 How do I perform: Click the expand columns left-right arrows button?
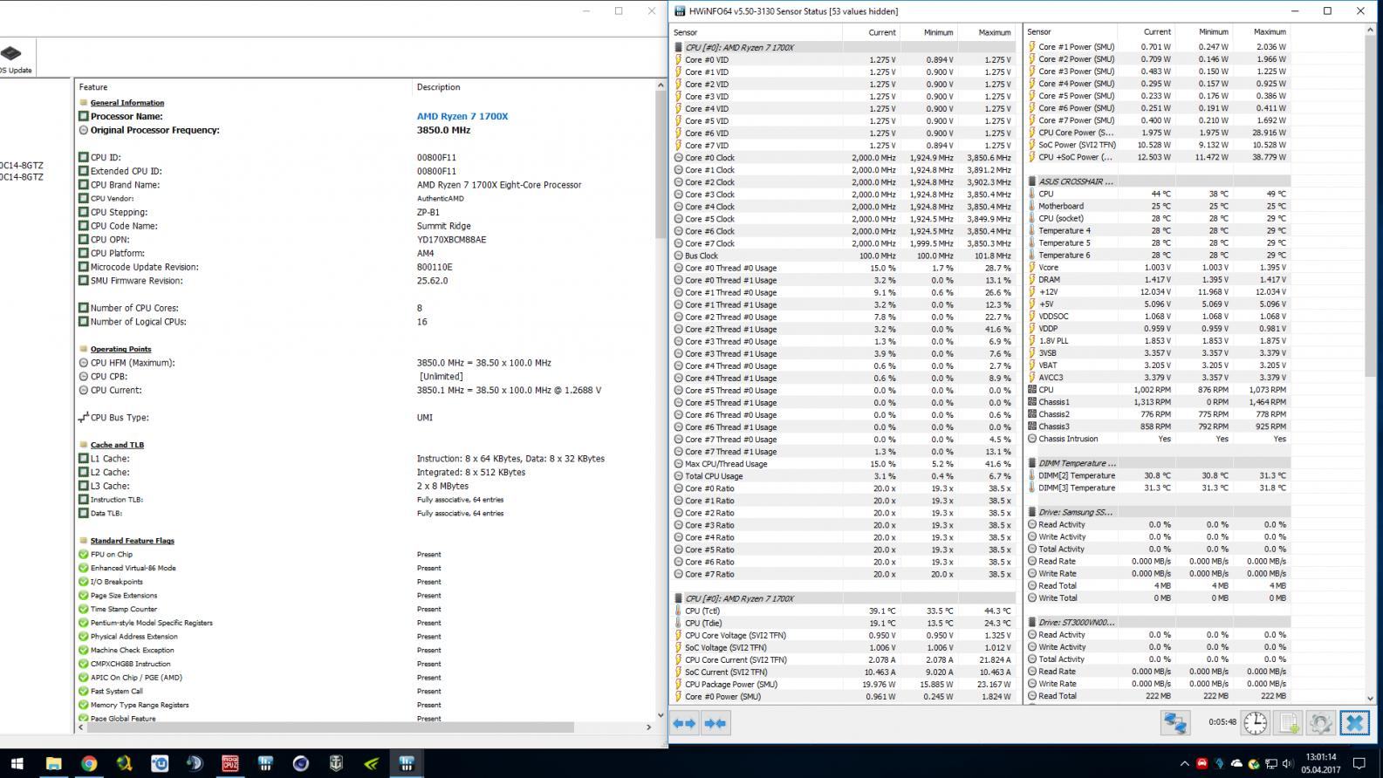685,723
